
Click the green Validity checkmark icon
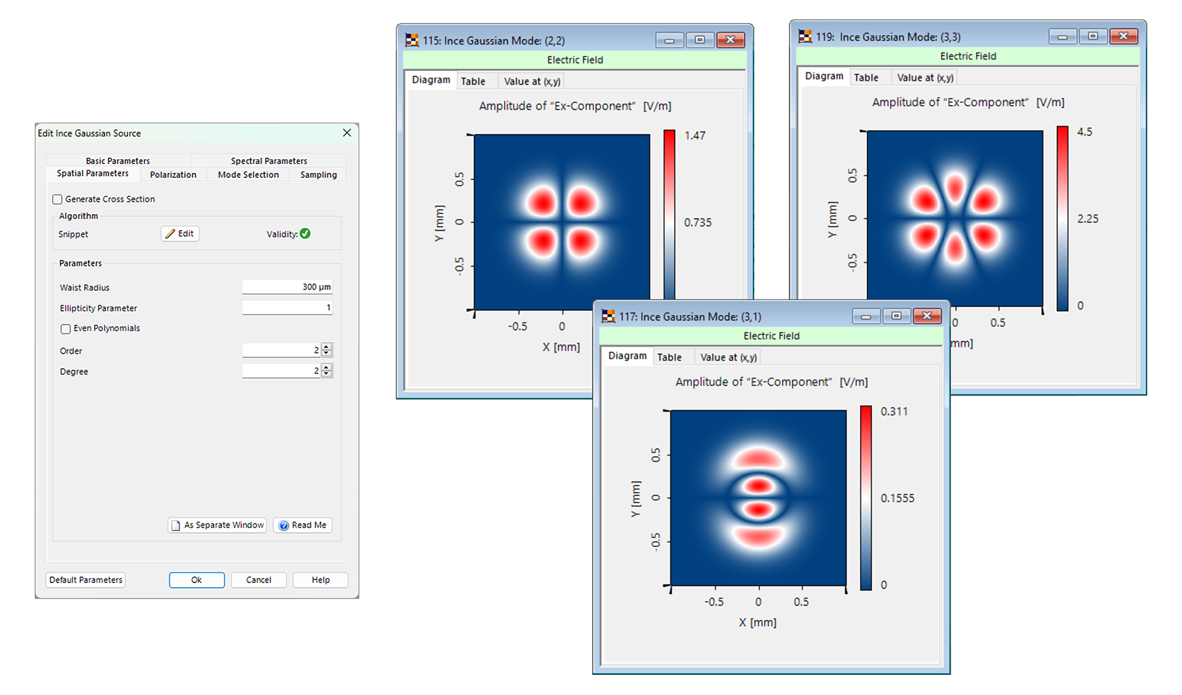(x=304, y=234)
